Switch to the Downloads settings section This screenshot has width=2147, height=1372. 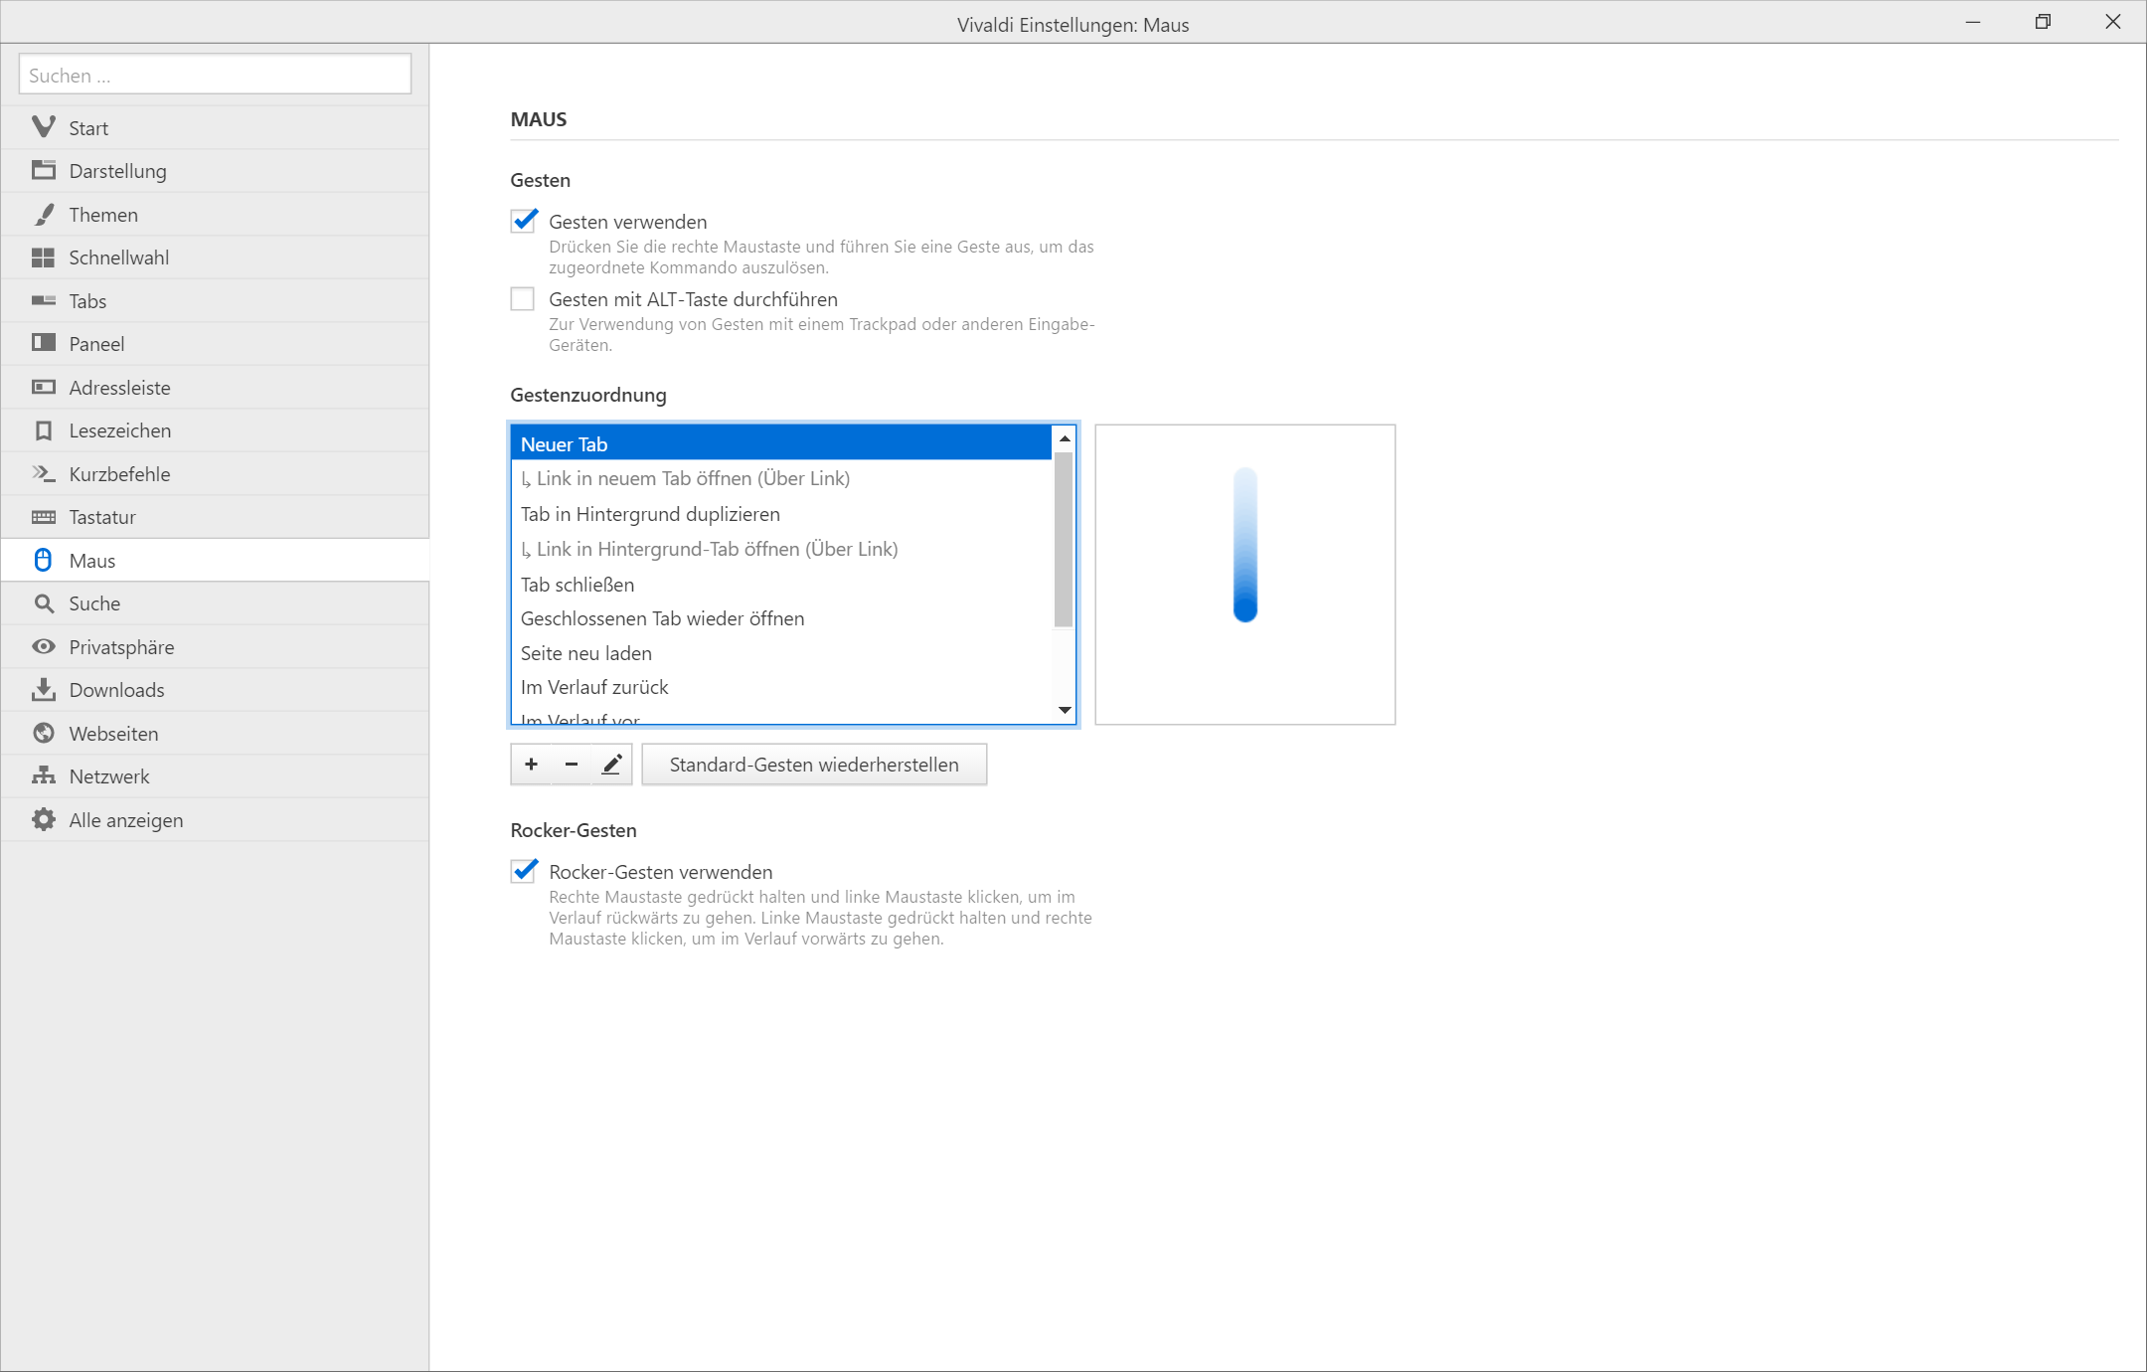coord(116,690)
